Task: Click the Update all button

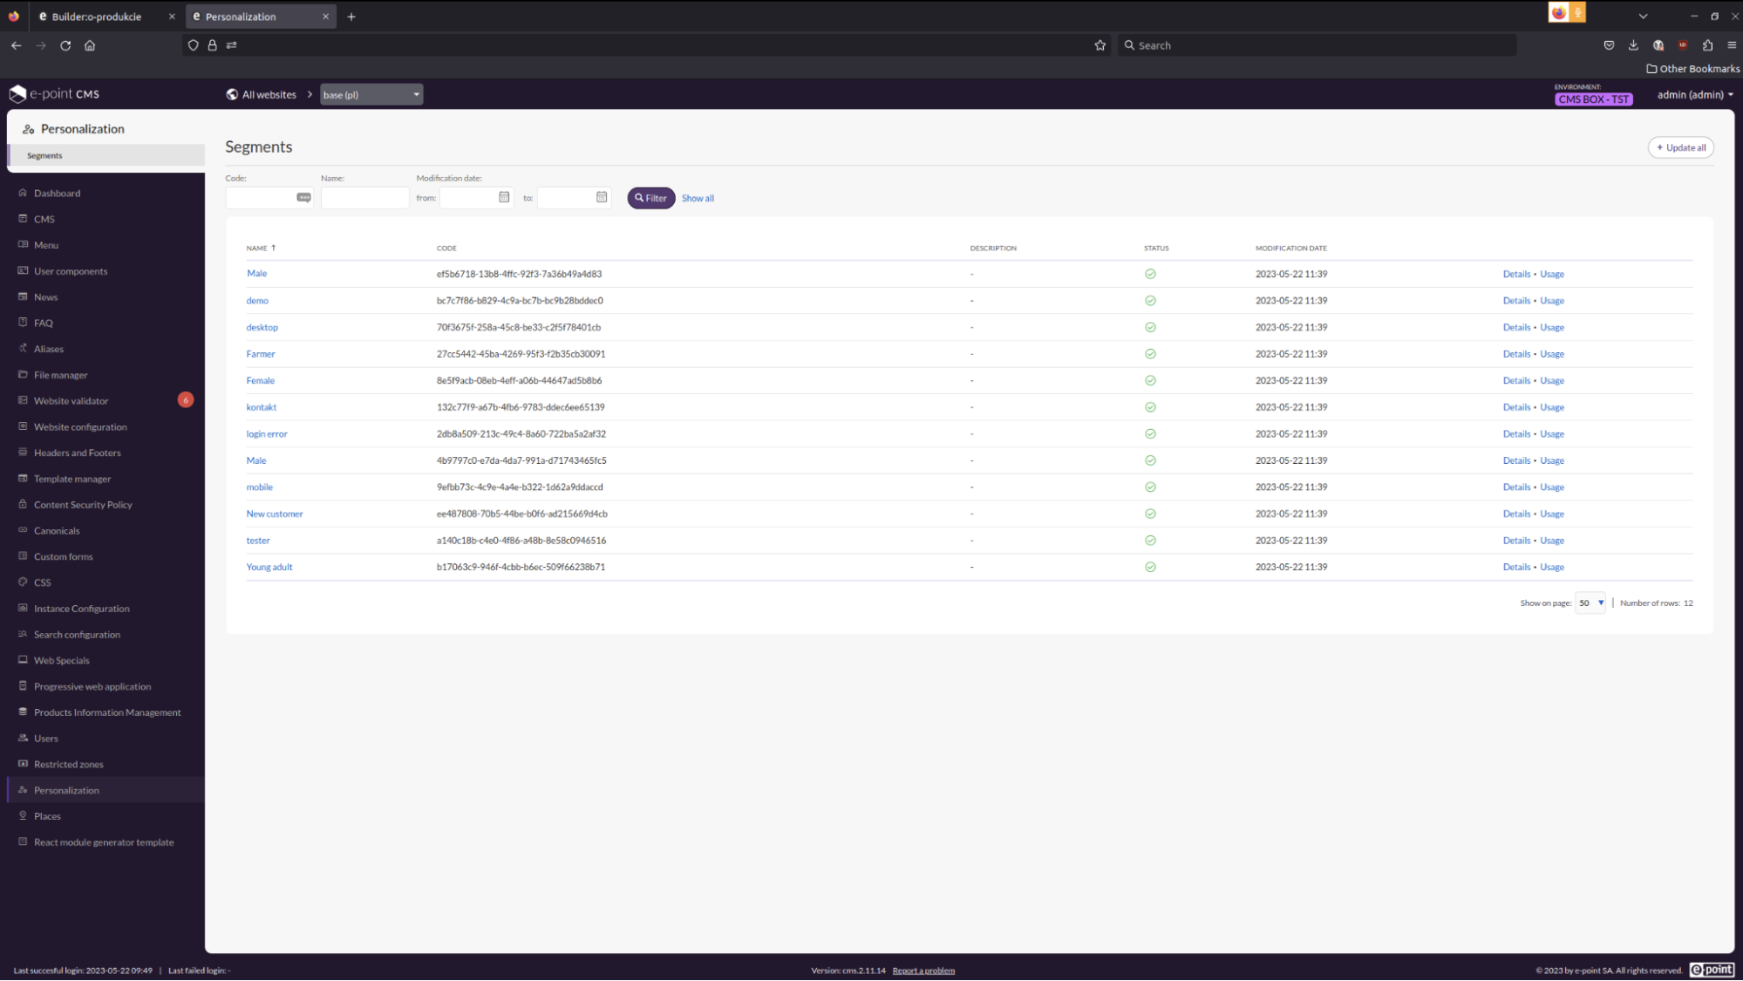Action: pyautogui.click(x=1679, y=147)
